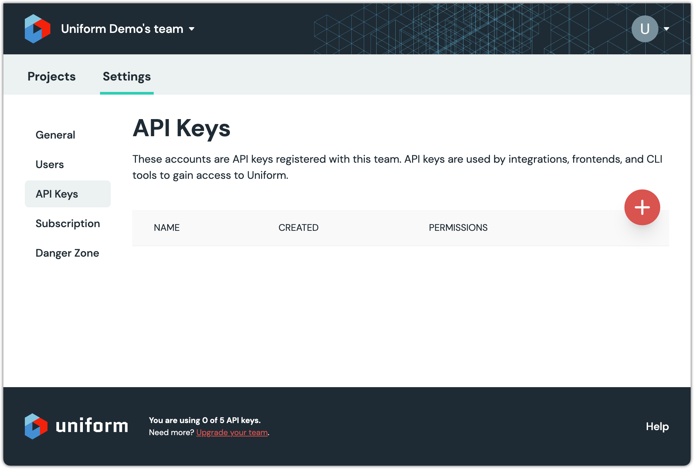
Task: Click the Upgrade your team link
Action: click(x=232, y=432)
